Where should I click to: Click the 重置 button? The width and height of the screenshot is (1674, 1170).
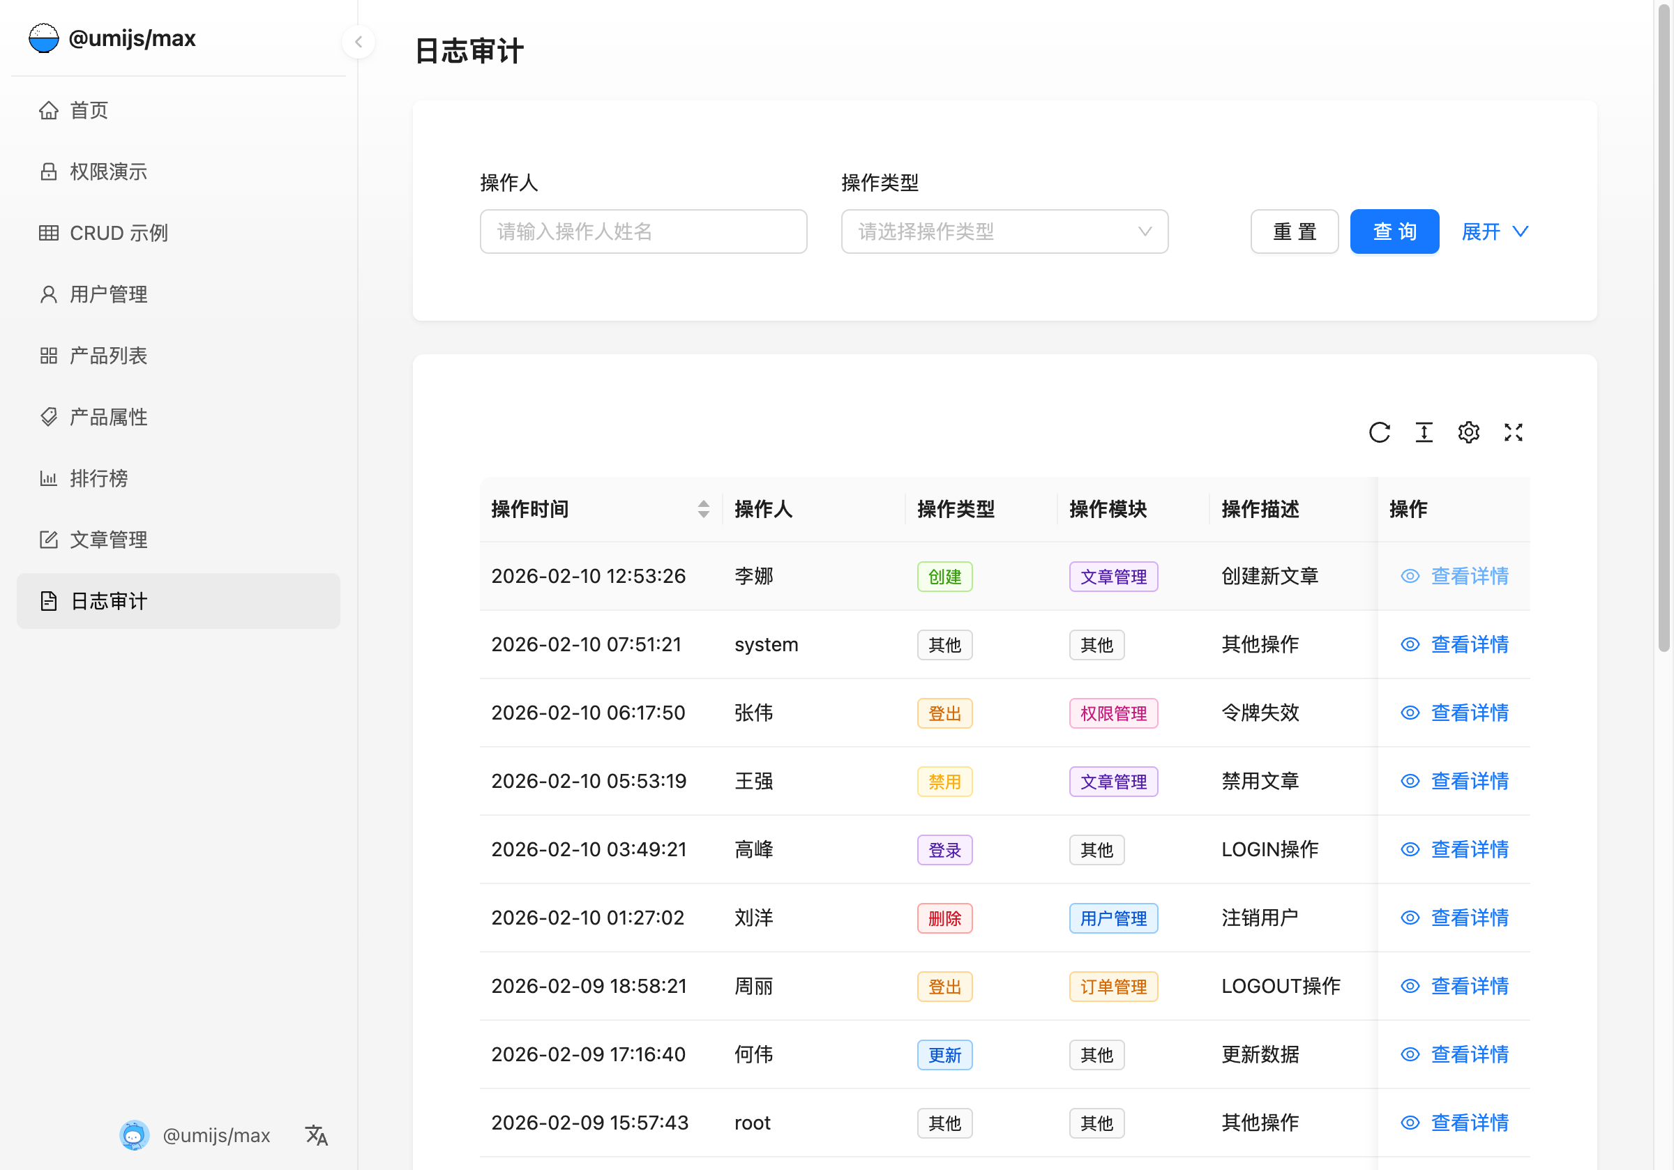1293,231
